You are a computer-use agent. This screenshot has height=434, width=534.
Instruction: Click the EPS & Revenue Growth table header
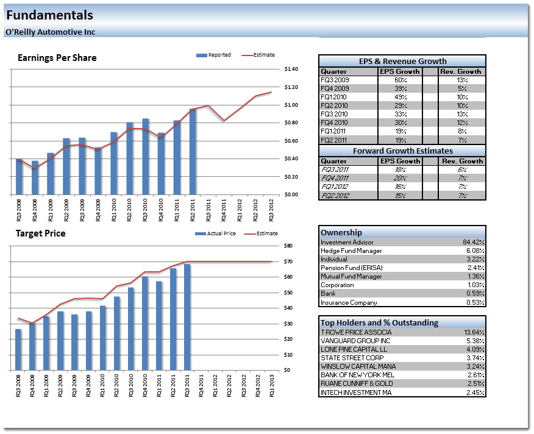pyautogui.click(x=402, y=62)
